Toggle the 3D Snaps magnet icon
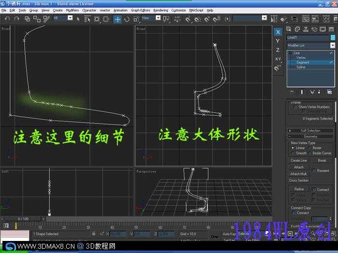This screenshot has height=253, width=338. (x=188, y=19)
